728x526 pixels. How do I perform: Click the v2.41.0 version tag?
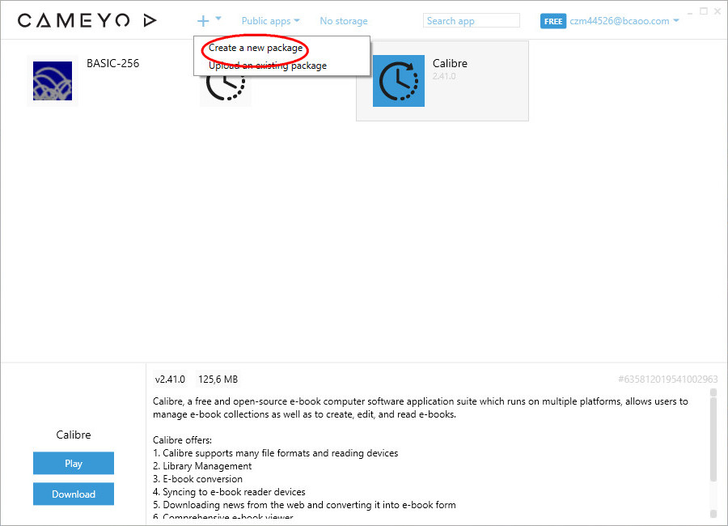170,380
